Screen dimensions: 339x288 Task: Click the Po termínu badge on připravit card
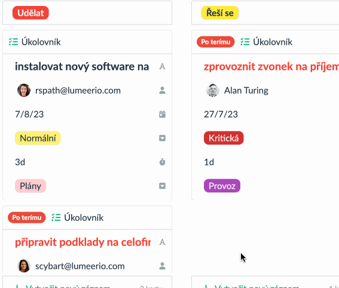click(x=27, y=217)
